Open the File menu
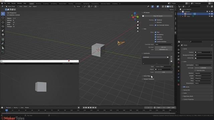The width and height of the screenshot is (214, 120). [5, 3]
